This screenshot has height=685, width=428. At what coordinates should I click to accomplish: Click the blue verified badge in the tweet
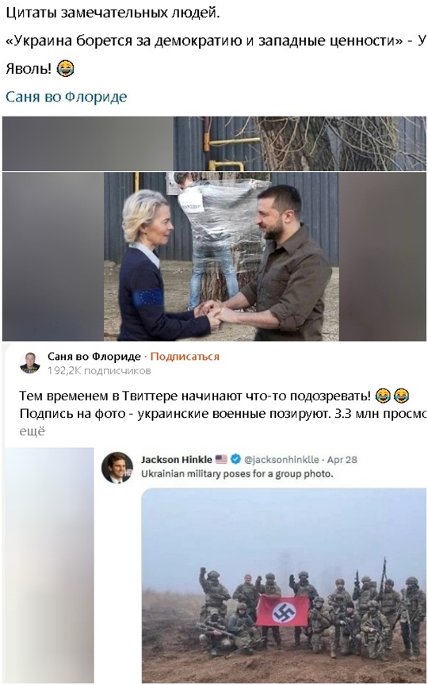click(235, 459)
